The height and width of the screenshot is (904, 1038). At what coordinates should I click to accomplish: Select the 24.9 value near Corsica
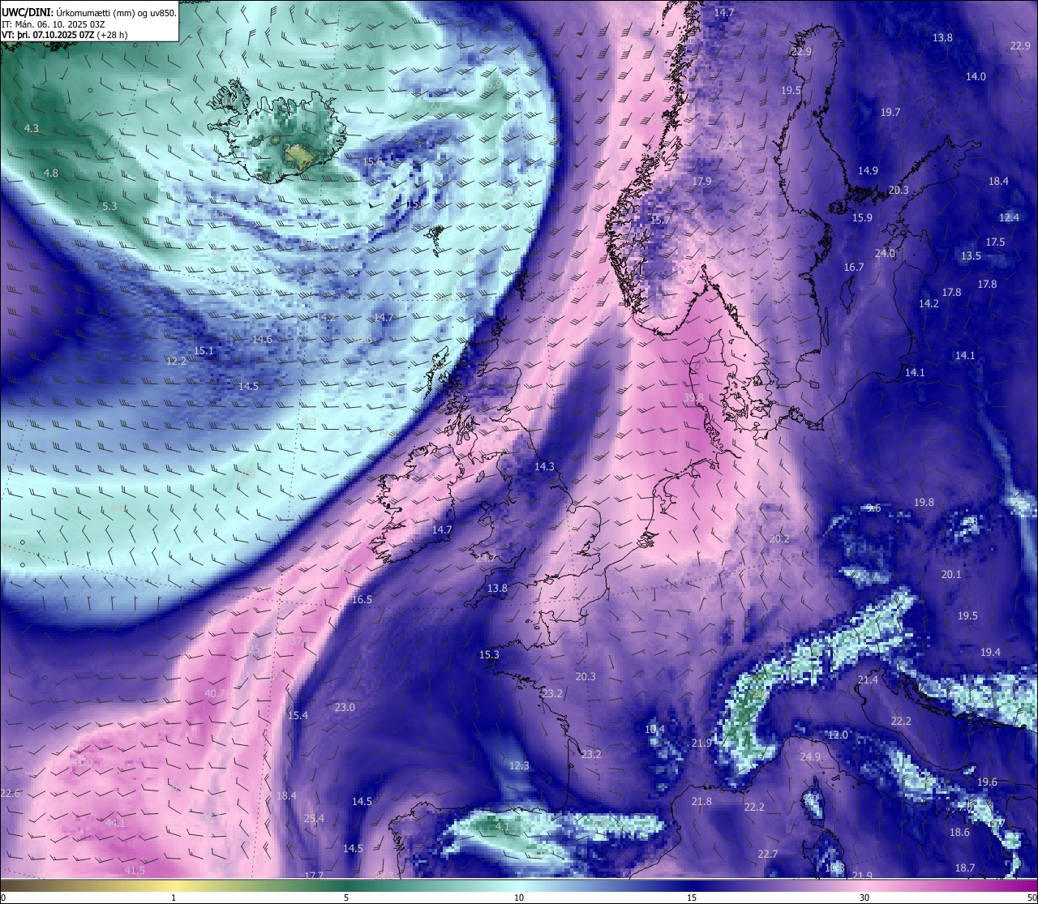[x=810, y=756]
